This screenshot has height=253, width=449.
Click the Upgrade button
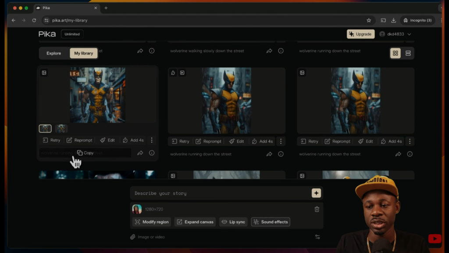pyautogui.click(x=360, y=34)
